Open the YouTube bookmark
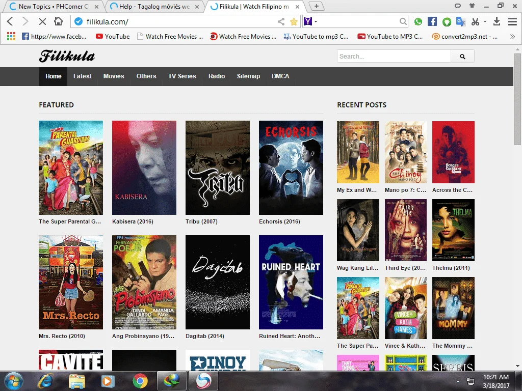 point(113,36)
